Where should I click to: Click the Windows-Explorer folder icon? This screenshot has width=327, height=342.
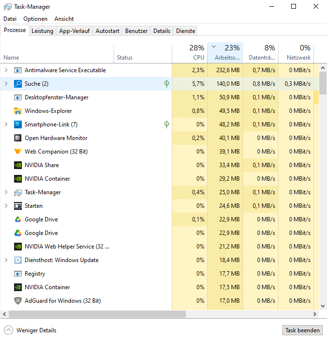tap(17, 111)
